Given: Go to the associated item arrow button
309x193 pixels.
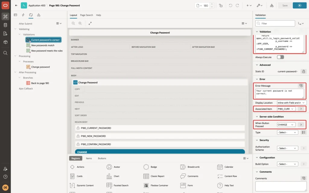Looking at the screenshot, I should coord(301,109).
